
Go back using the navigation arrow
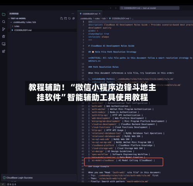[111, 8]
